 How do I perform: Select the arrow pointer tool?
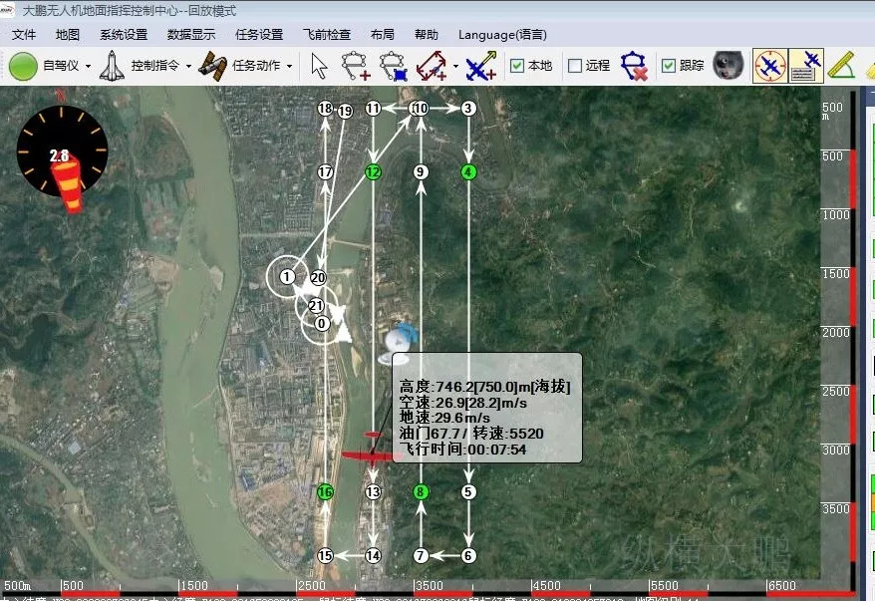[319, 66]
